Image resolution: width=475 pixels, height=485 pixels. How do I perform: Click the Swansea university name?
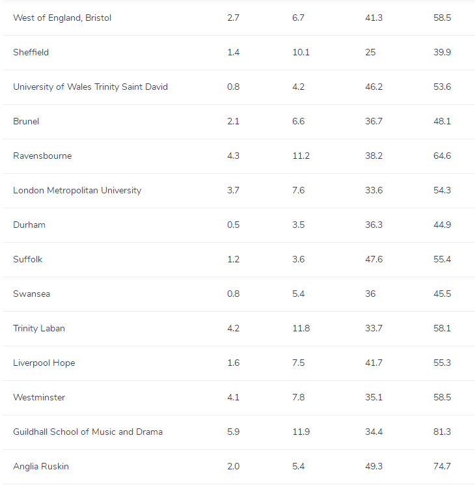tap(31, 294)
